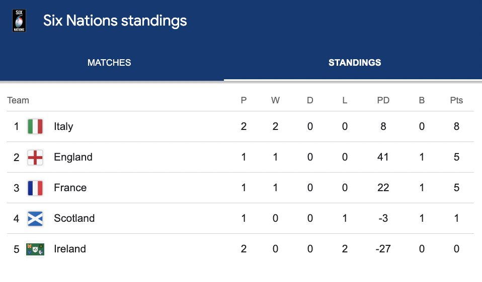Image resolution: width=482 pixels, height=282 pixels.
Task: Click the Ireland rugby crest icon
Action: pos(35,249)
